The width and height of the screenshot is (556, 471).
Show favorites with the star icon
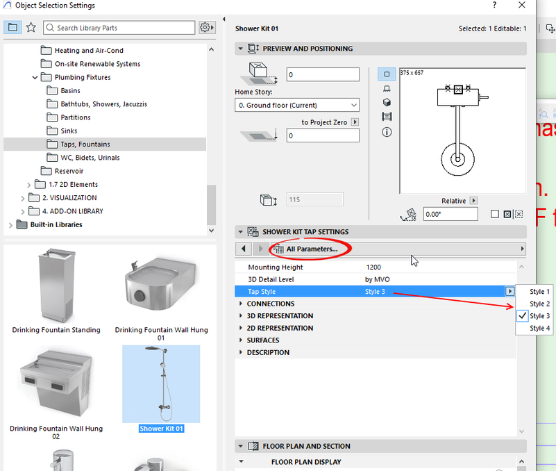pos(31,27)
